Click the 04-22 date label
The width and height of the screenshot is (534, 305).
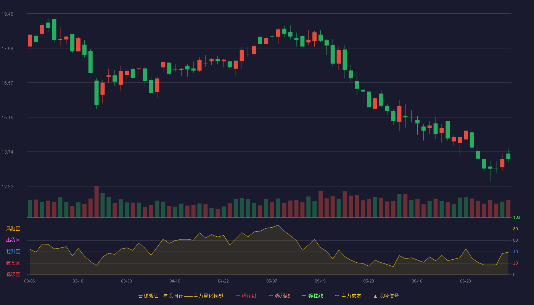[223, 281]
